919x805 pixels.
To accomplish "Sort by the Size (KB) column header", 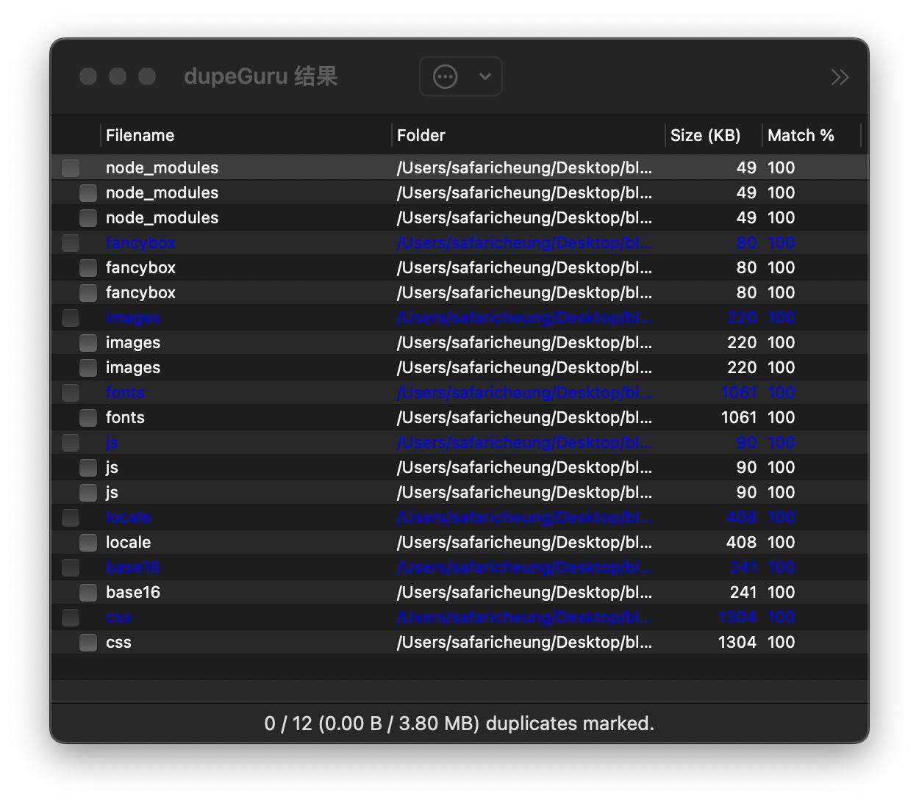I will pos(705,135).
